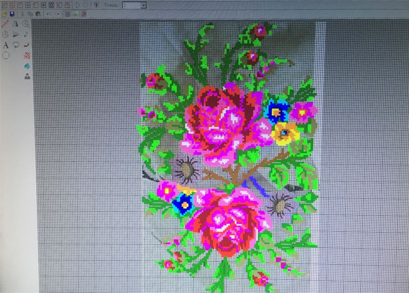Image resolution: width=409 pixels, height=293 pixels.
Task: Select the Circle drawing tool
Action: pos(5,55)
